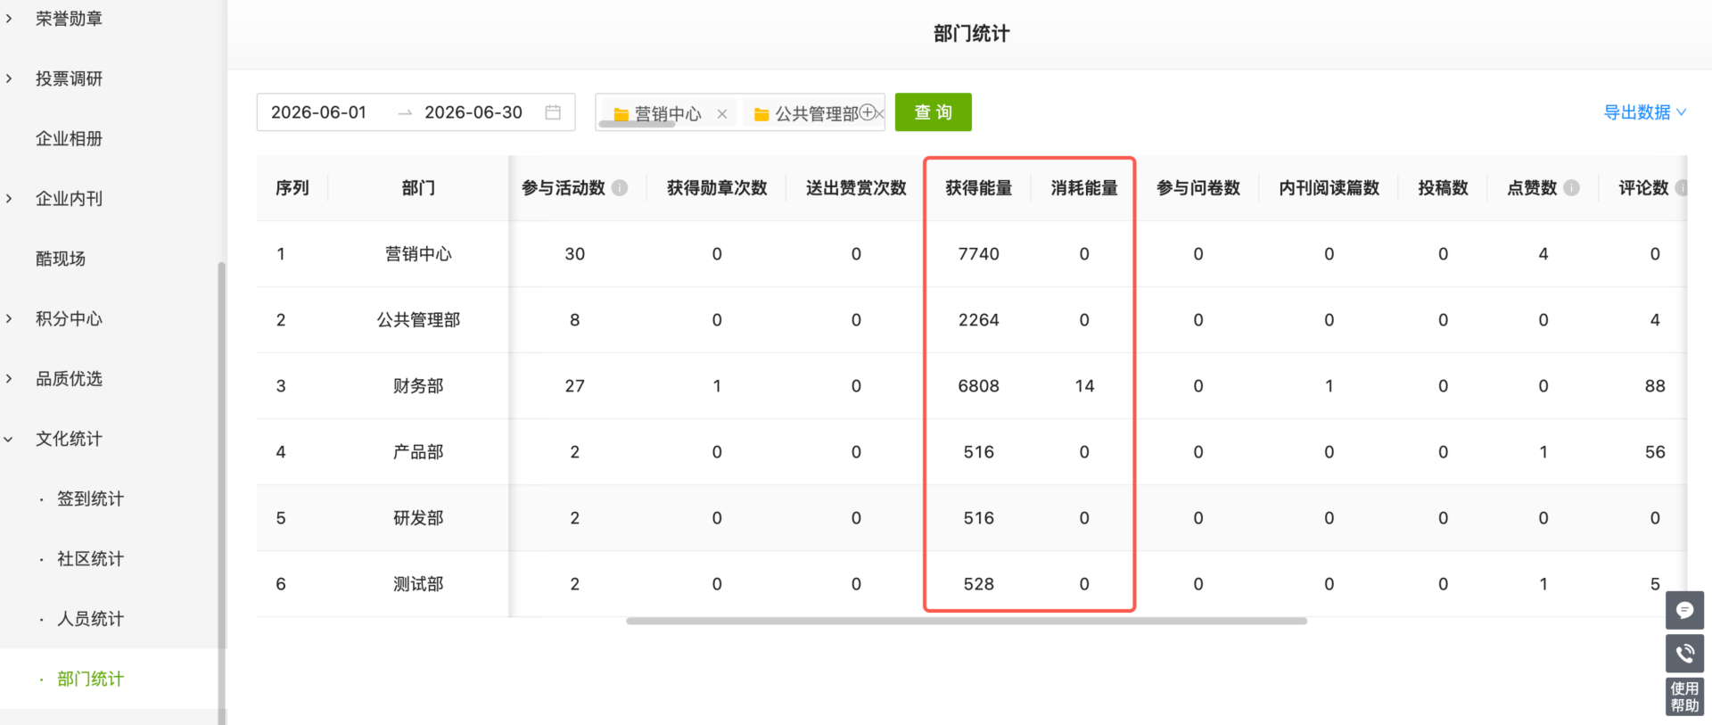Click the 内刊阅读篇数 column header
This screenshot has height=725, width=1712.
pyautogui.click(x=1329, y=188)
